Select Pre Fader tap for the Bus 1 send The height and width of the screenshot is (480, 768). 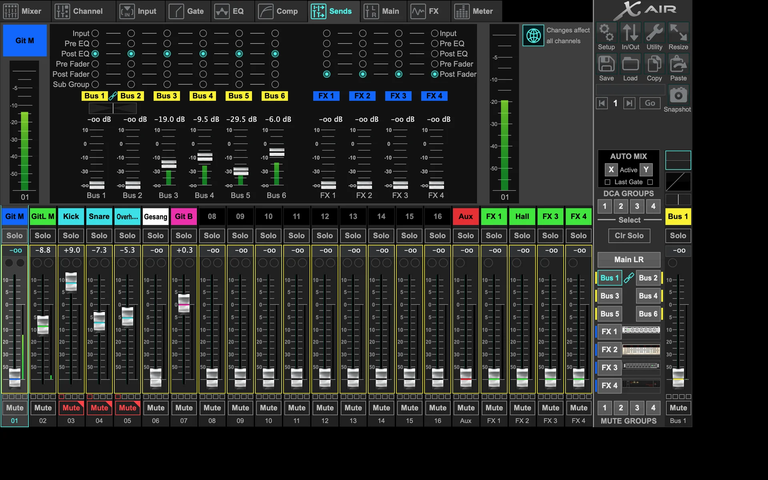[x=95, y=64]
